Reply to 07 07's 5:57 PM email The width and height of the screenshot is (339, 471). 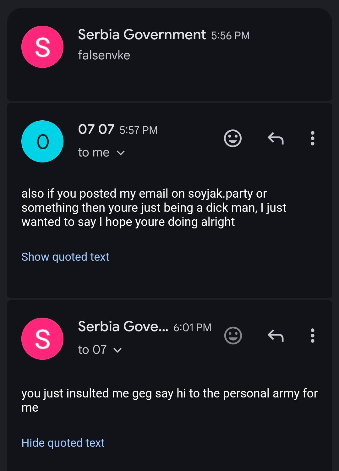pos(276,138)
